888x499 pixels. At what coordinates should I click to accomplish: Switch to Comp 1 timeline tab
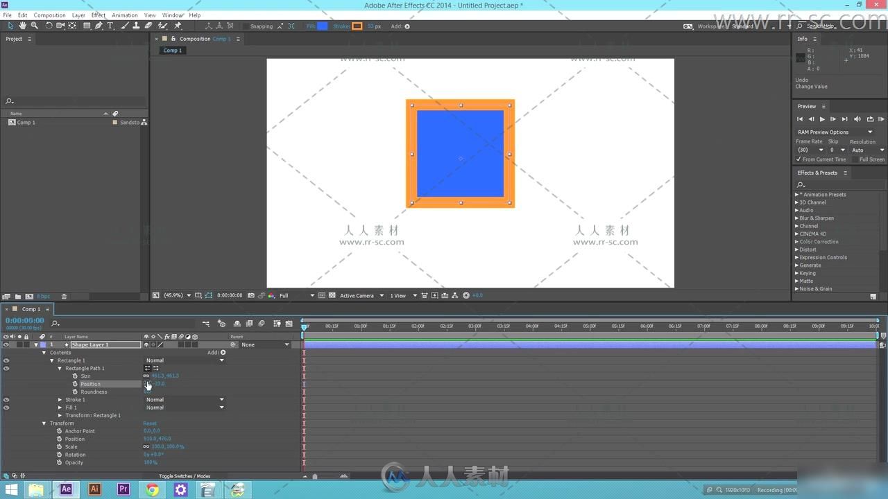coord(30,309)
